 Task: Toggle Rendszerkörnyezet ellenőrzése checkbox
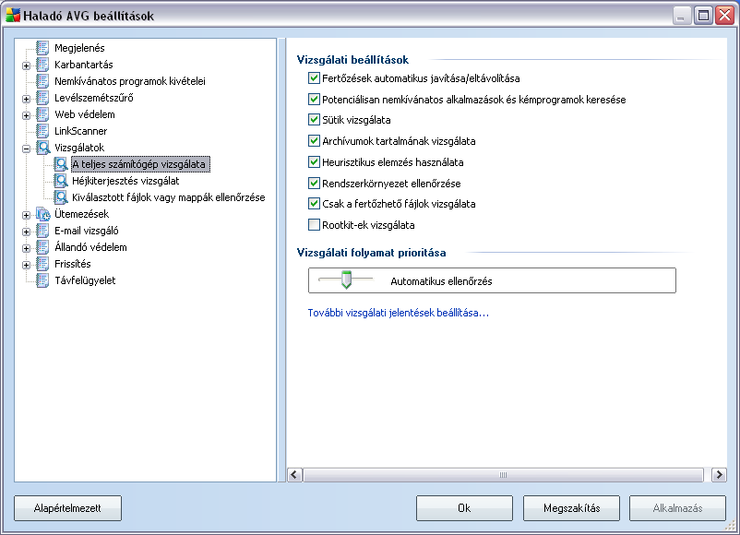314,183
